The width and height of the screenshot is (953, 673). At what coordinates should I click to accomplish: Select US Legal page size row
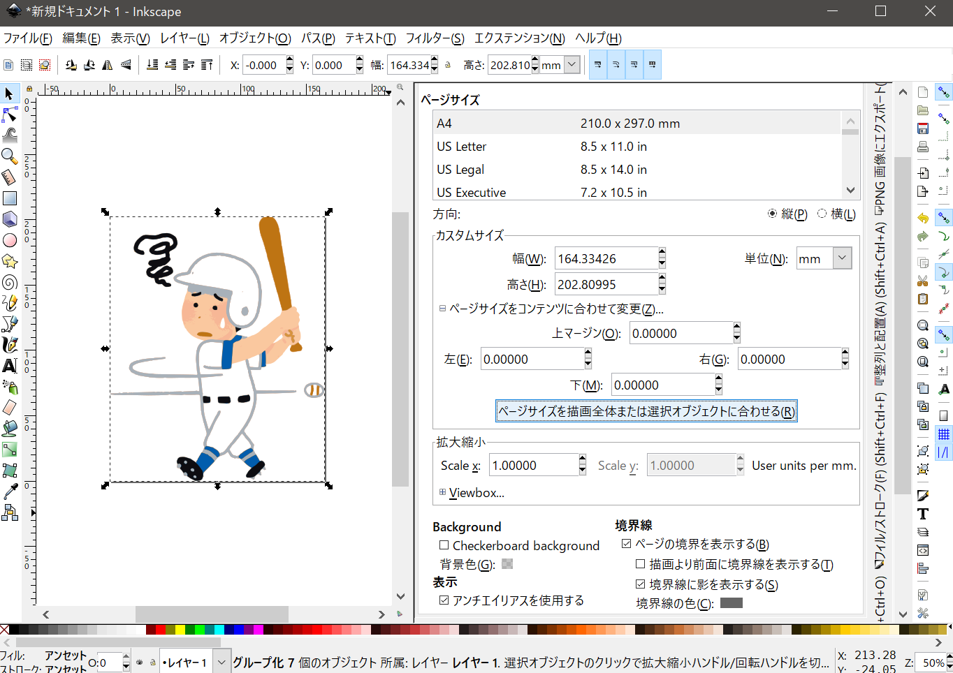pos(636,169)
